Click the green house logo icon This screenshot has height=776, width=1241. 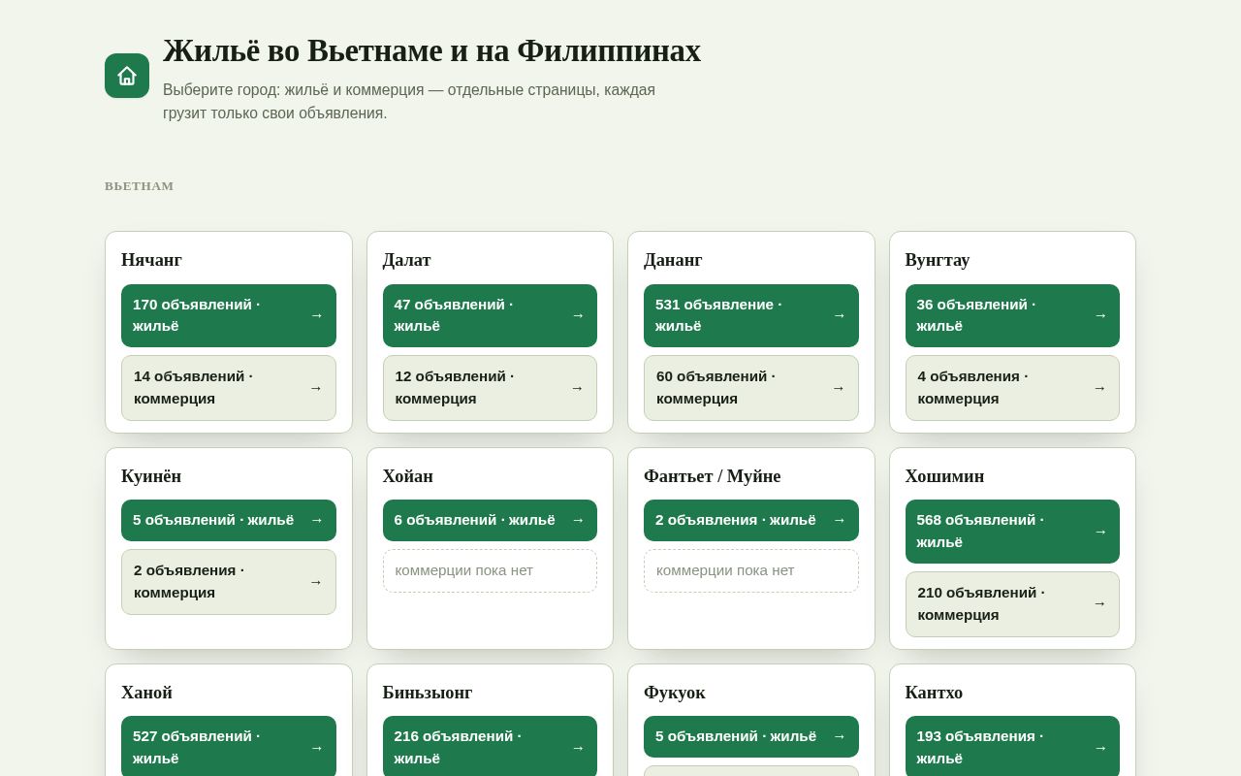127,76
